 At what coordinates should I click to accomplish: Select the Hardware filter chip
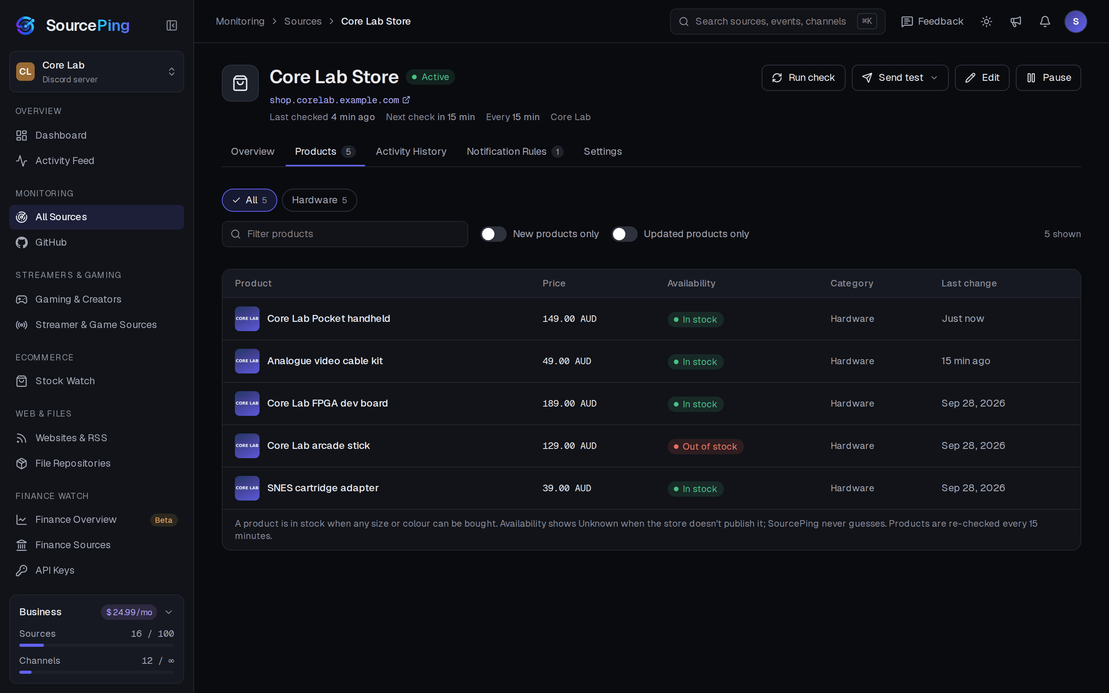pyautogui.click(x=319, y=200)
